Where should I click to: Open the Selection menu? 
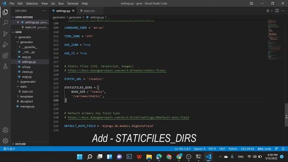click(x=32, y=4)
